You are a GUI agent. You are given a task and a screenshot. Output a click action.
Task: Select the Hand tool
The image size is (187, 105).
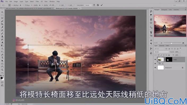2,67
